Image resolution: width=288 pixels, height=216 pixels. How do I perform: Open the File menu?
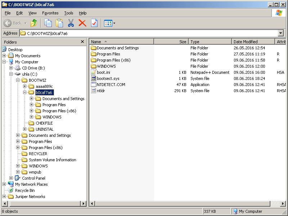tap(8, 13)
